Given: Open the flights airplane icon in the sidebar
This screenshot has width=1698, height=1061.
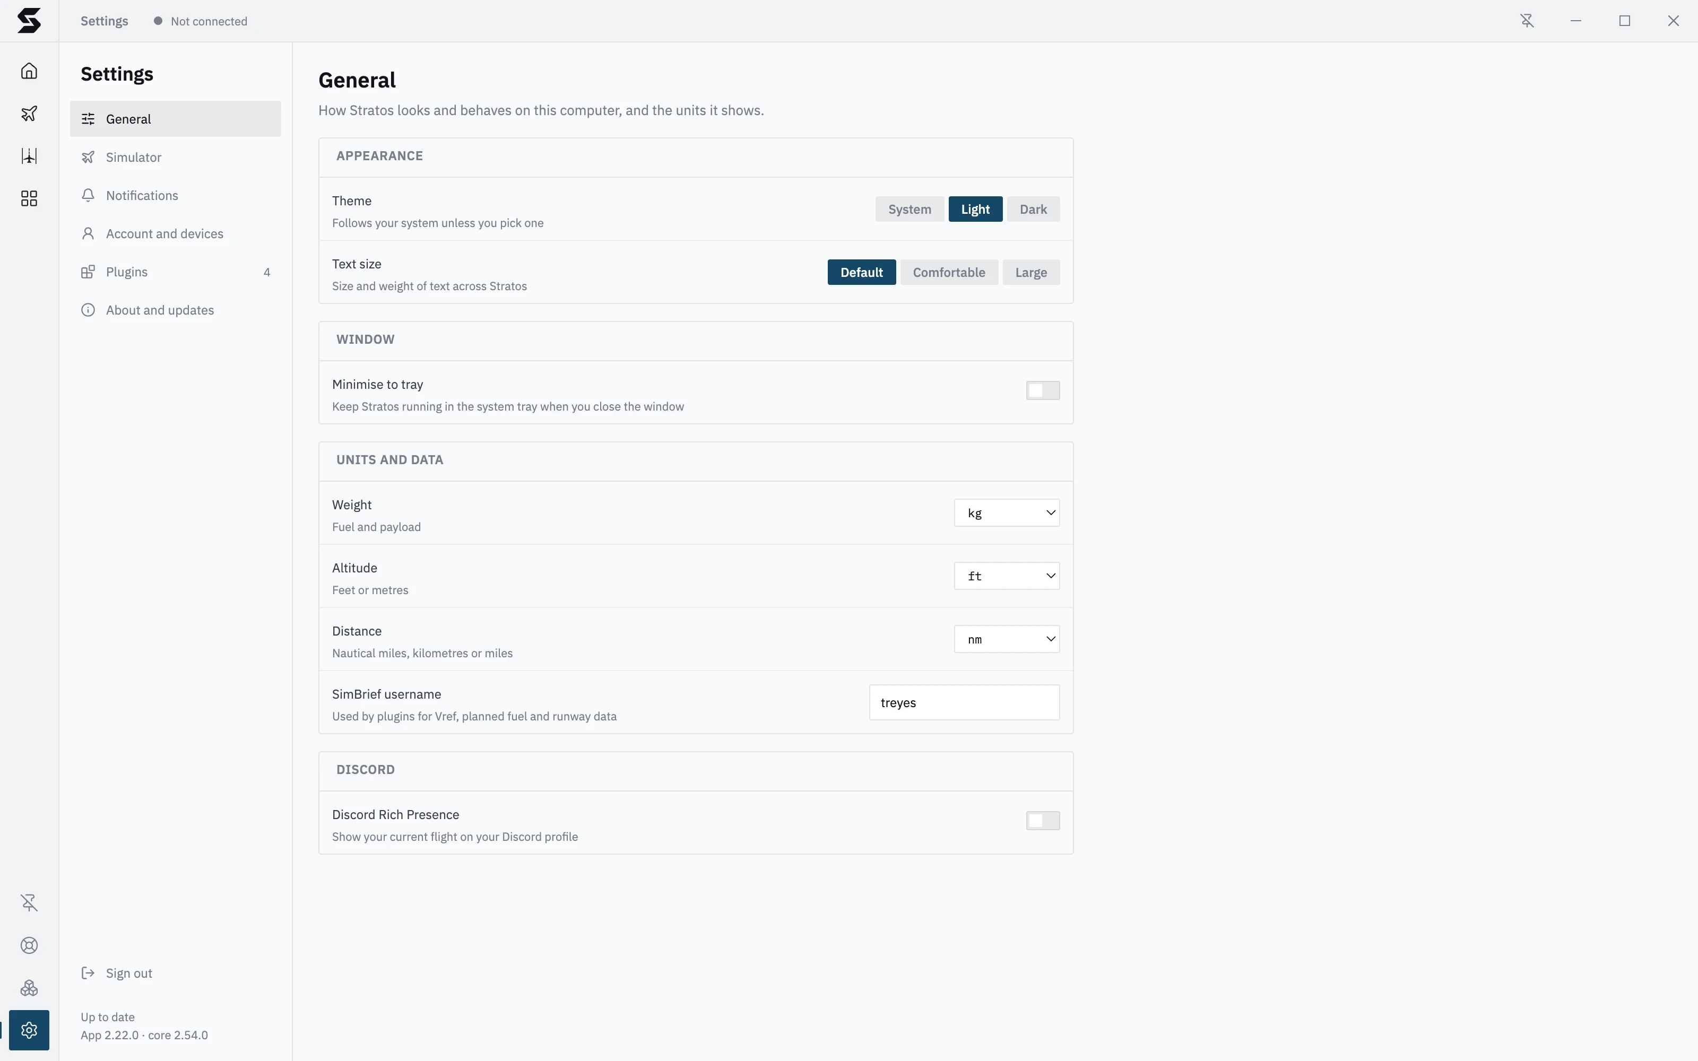Looking at the screenshot, I should coord(29,114).
